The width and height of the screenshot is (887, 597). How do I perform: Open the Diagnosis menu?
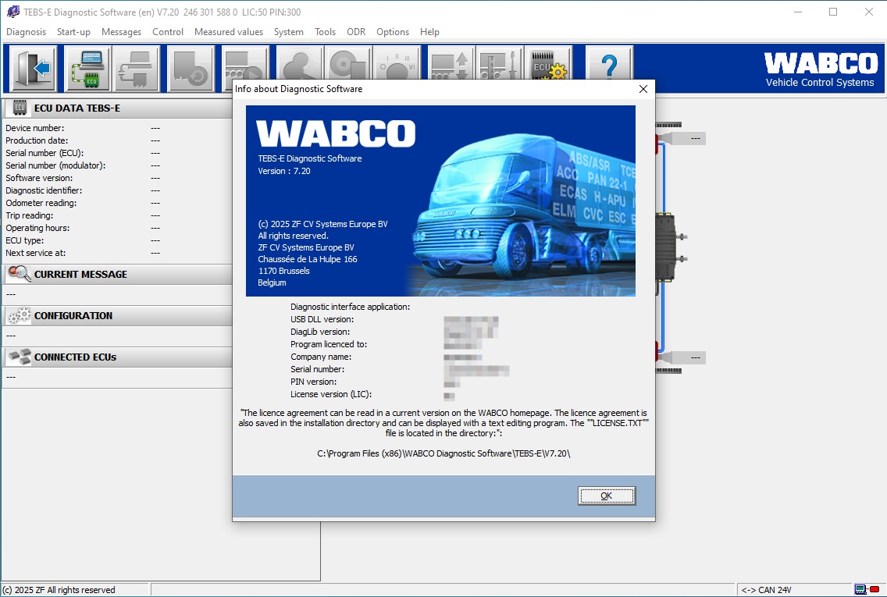26,32
